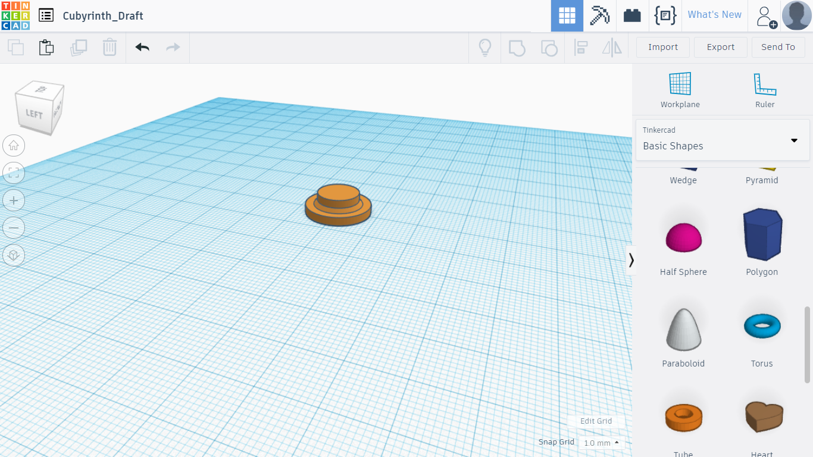This screenshot has width=813, height=457.
Task: Click the Import button
Action: pos(663,47)
